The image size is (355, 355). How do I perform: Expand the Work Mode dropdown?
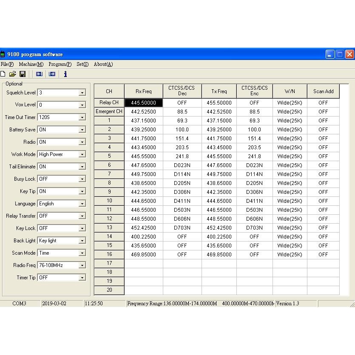tap(82, 154)
